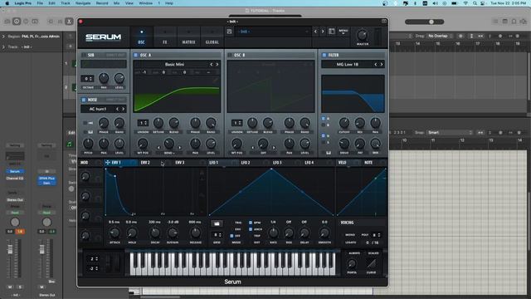The height and width of the screenshot is (299, 531).
Task: Toggle OSC B enable switch
Action: coord(230,55)
